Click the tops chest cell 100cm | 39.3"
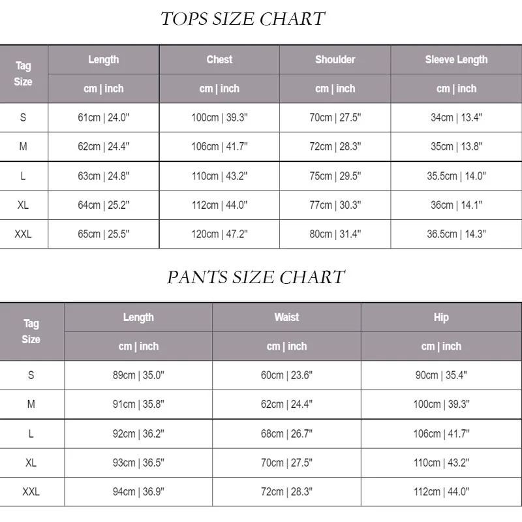This screenshot has height=522, width=522. coord(219,117)
